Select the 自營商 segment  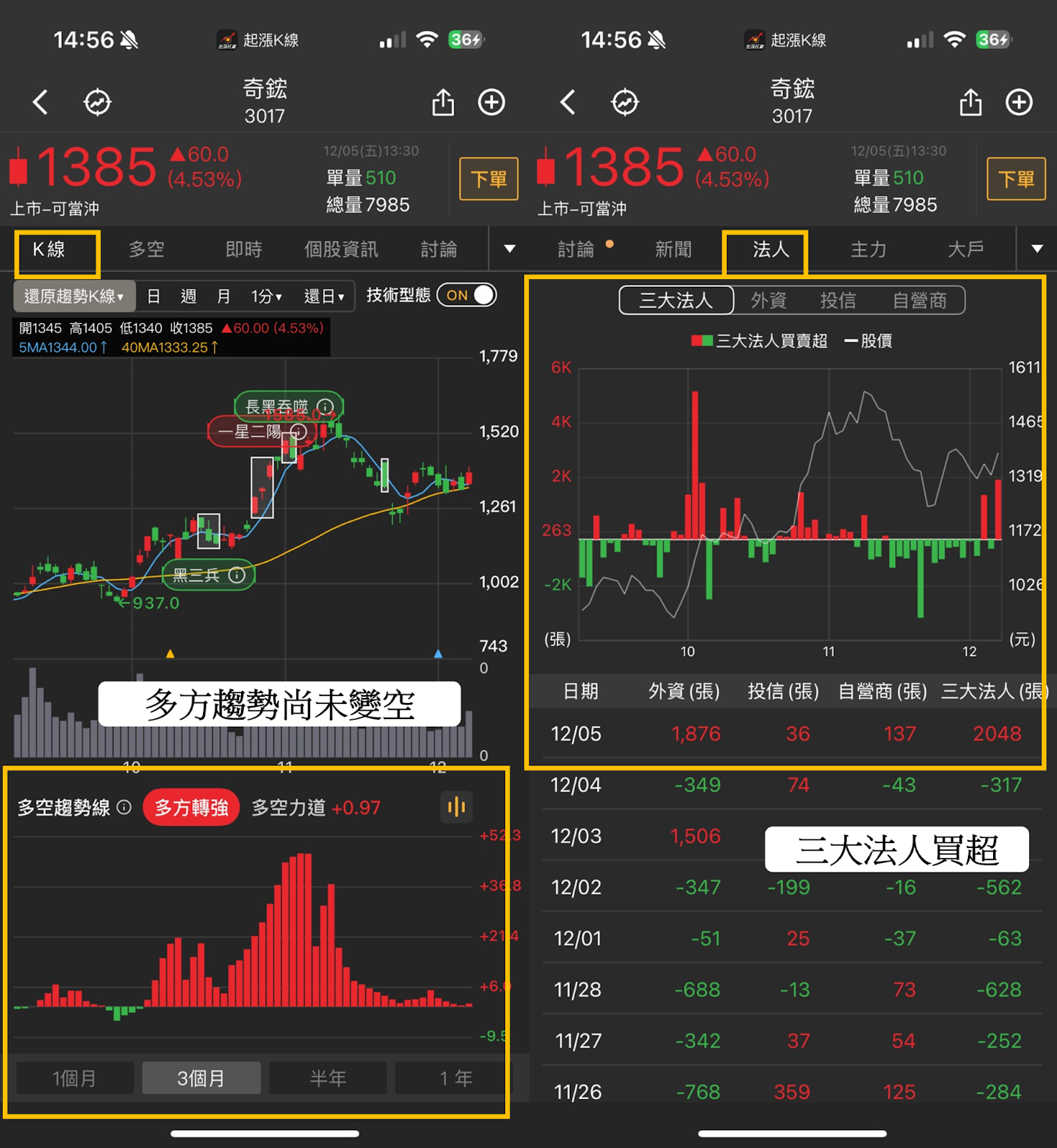(919, 300)
